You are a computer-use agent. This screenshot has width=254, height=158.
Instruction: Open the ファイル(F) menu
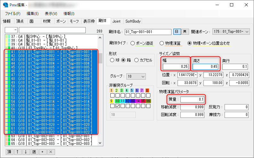point(12,14)
